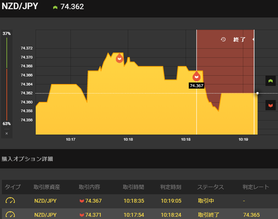
Task: Click the 74.367 entry rate in table
Action: [x=93, y=201]
